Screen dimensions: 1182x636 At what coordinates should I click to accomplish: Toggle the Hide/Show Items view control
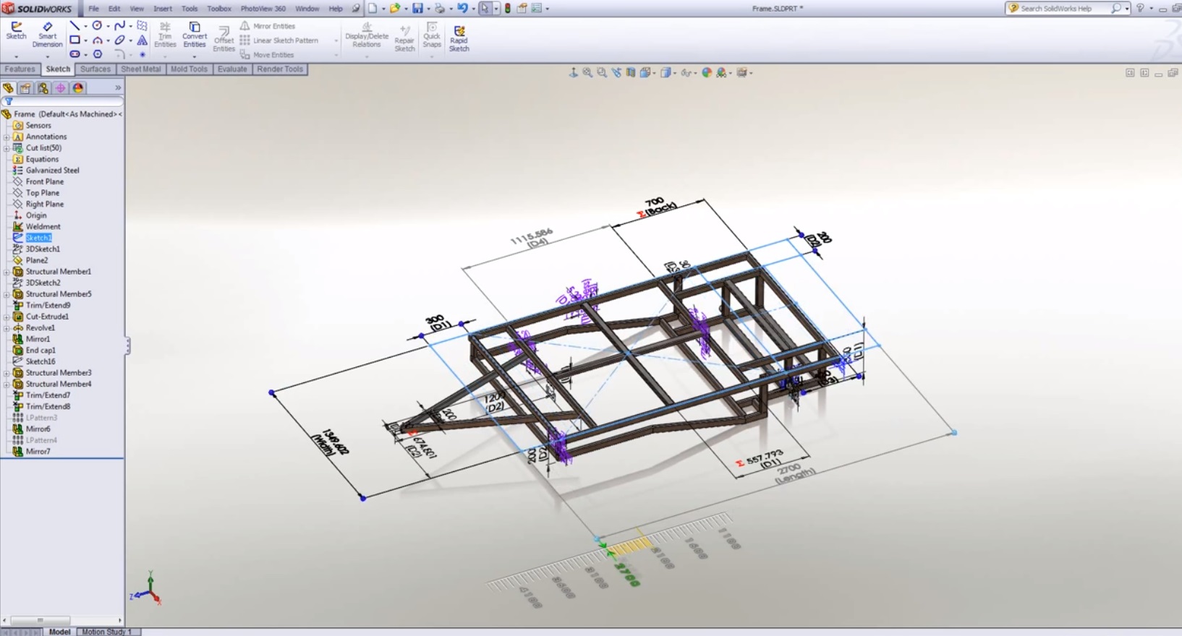click(686, 73)
